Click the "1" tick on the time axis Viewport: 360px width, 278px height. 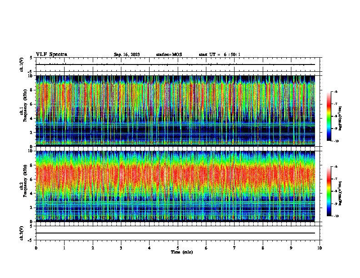pyautogui.click(x=65, y=248)
